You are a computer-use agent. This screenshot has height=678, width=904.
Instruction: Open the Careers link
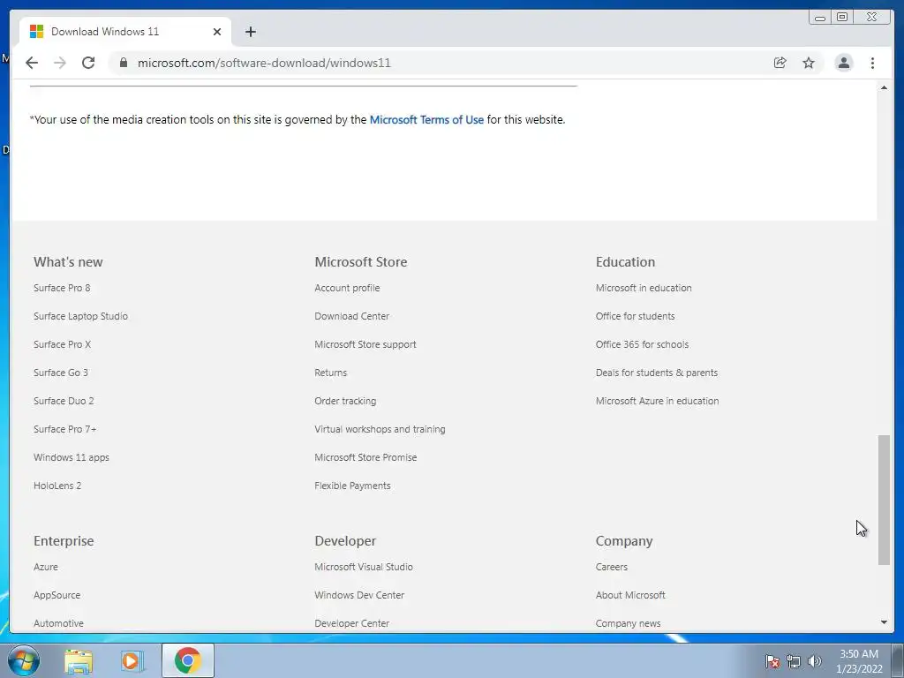pos(612,567)
